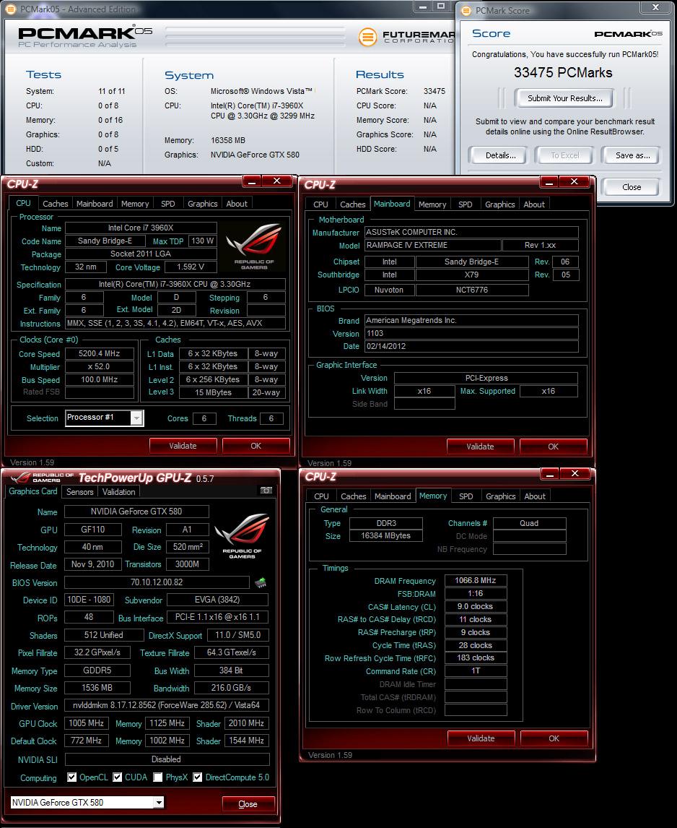Minimize the CPU-Z Mainboard window
This screenshot has height=828, width=677.
(x=549, y=181)
